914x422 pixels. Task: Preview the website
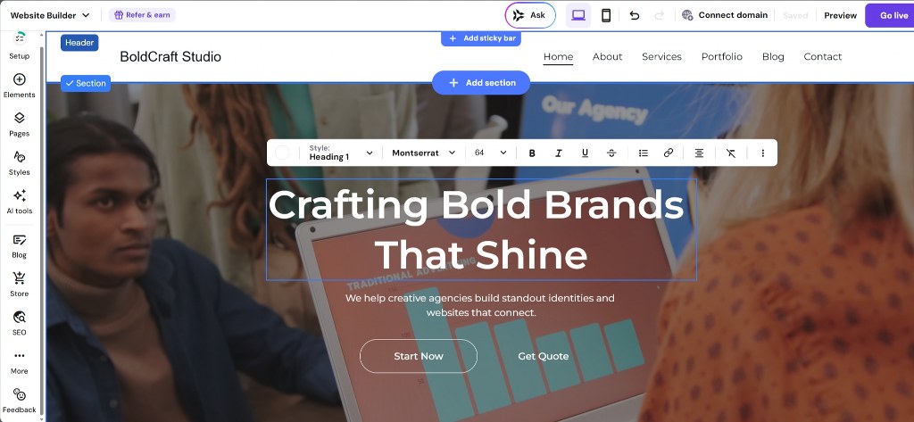840,15
